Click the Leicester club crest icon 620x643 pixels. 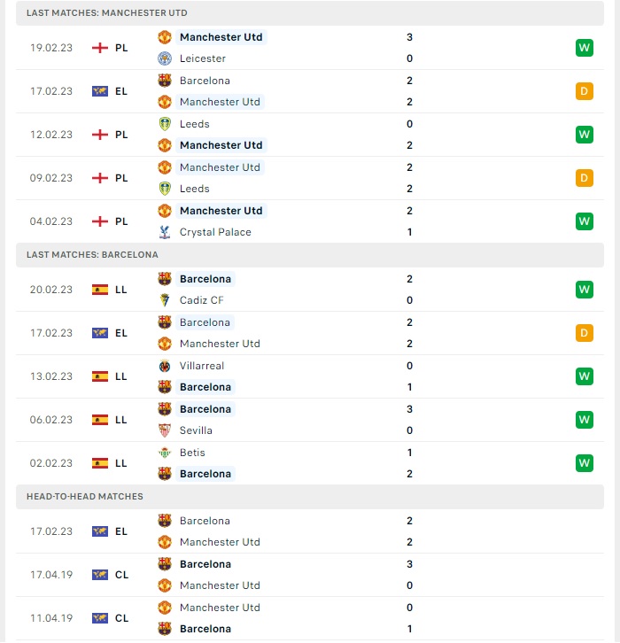(165, 58)
